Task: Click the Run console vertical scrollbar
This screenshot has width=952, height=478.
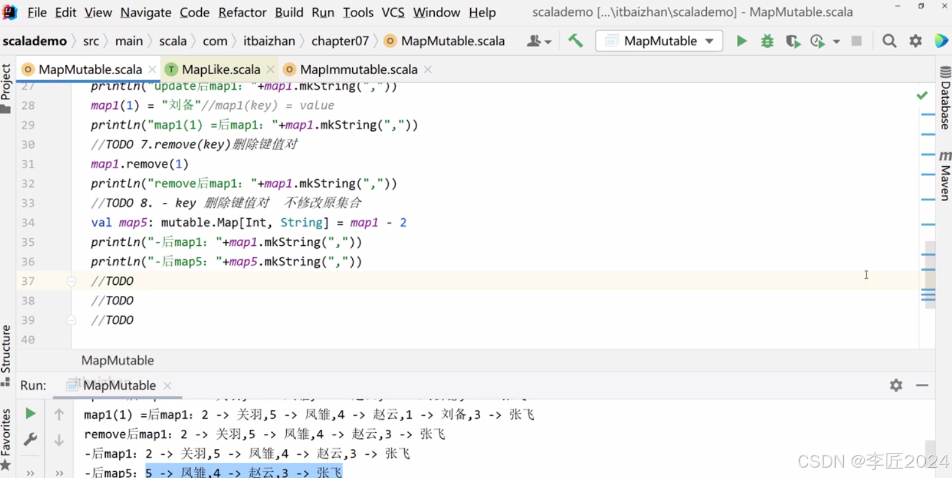Action: point(929,454)
